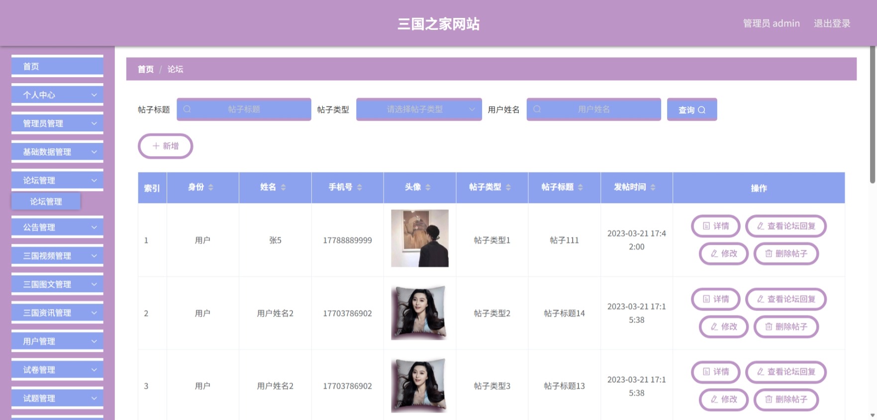Sort table by 身份 column arrows
Image resolution: width=877 pixels, height=420 pixels.
pos(211,187)
